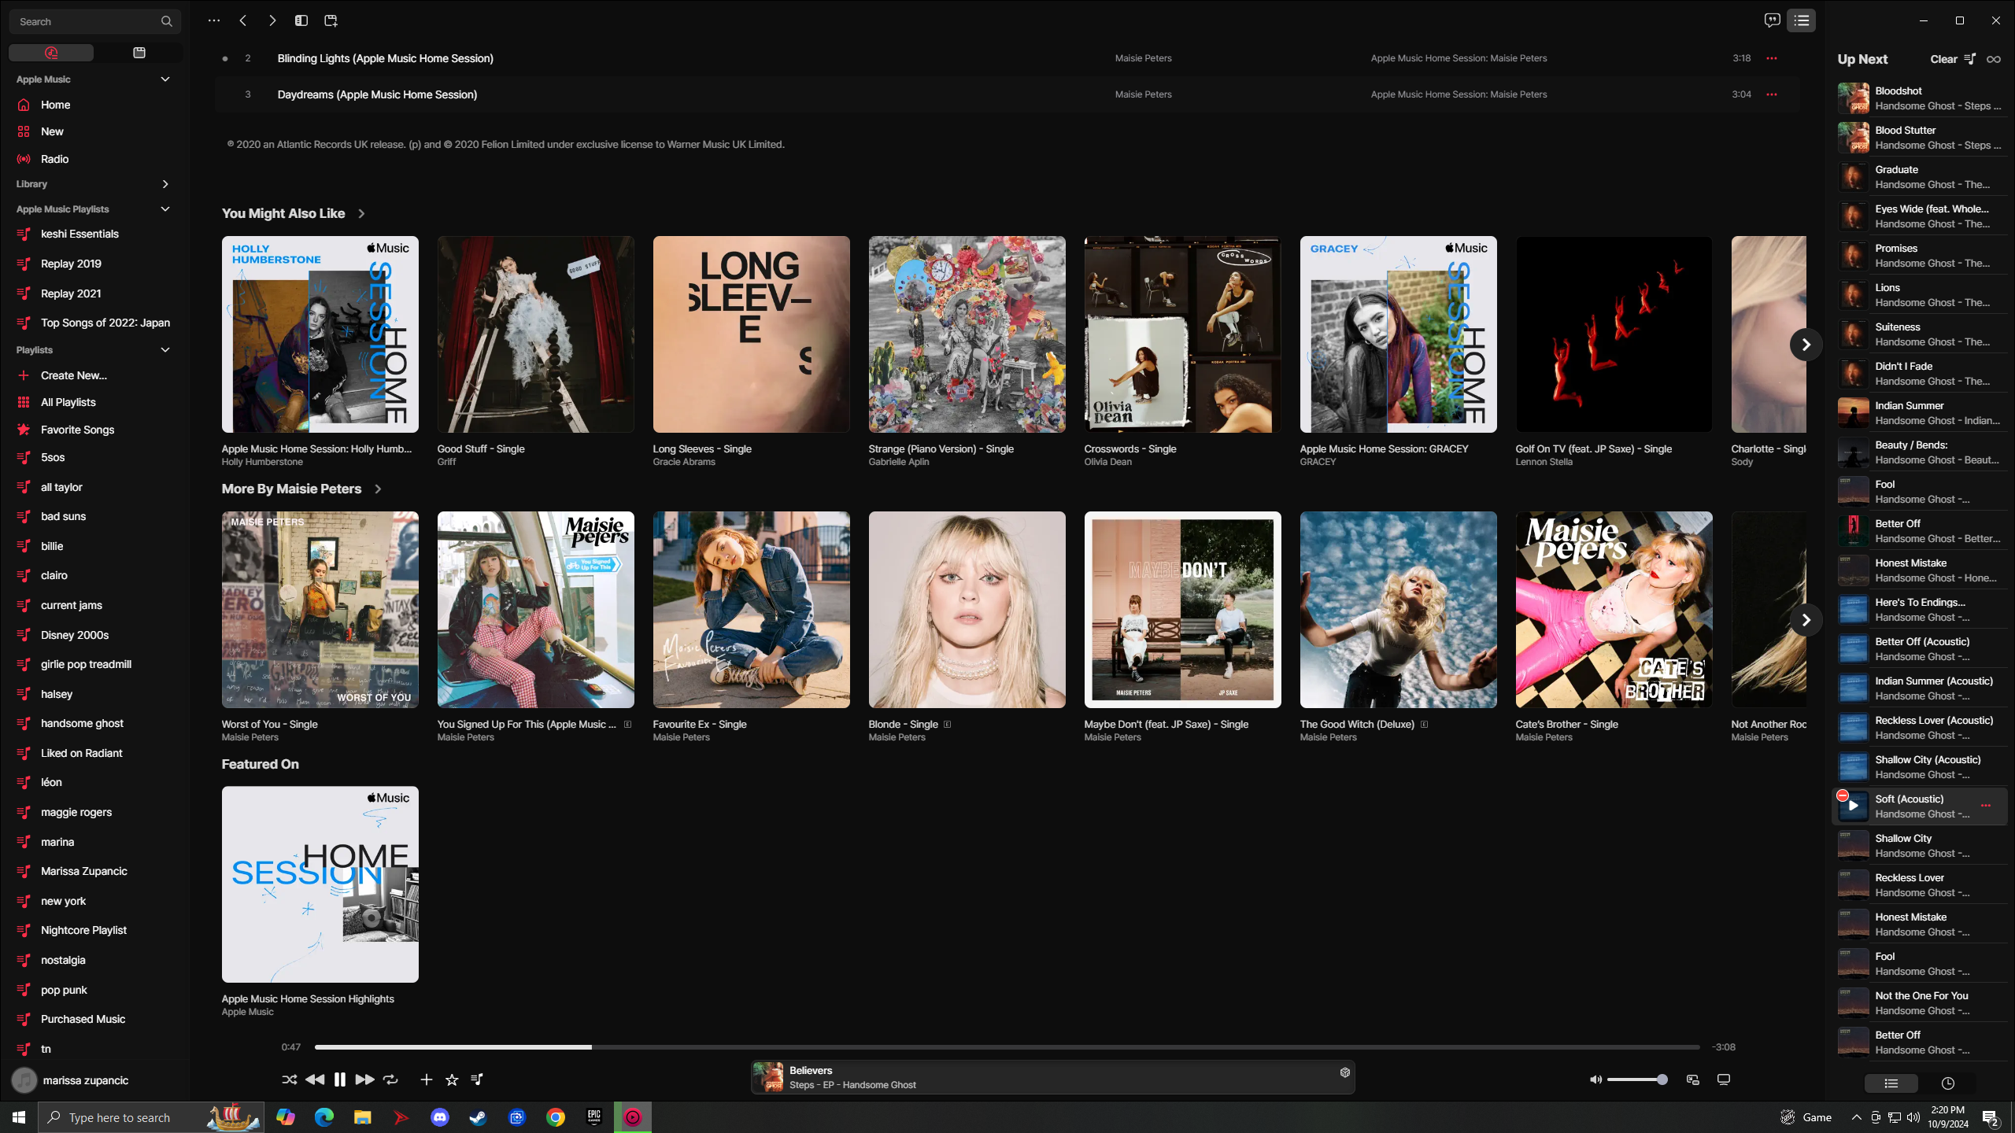Clear the Up Next queue
Image resolution: width=2015 pixels, height=1133 pixels.
coord(1943,59)
